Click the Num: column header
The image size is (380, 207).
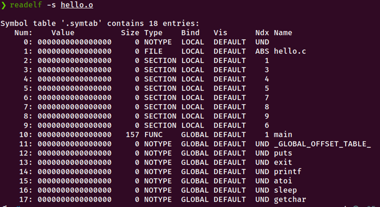click(x=23, y=33)
